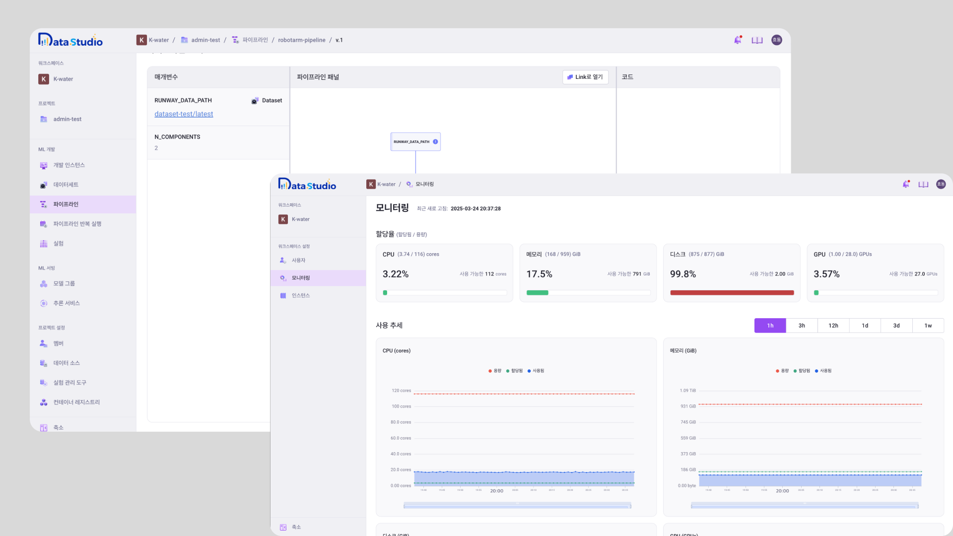The height and width of the screenshot is (536, 953).
Task: Click user avatar in monitoring window
Action: (941, 184)
